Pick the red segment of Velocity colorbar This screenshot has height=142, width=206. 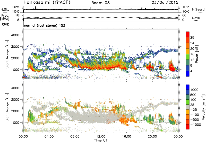click(x=188, y=127)
